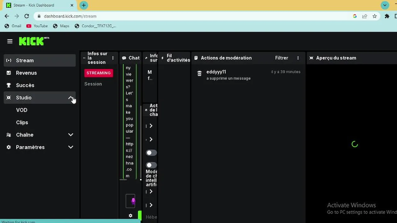This screenshot has height=223, width=397.
Task: Open the Gmail bookmark
Action: [x=13, y=26]
